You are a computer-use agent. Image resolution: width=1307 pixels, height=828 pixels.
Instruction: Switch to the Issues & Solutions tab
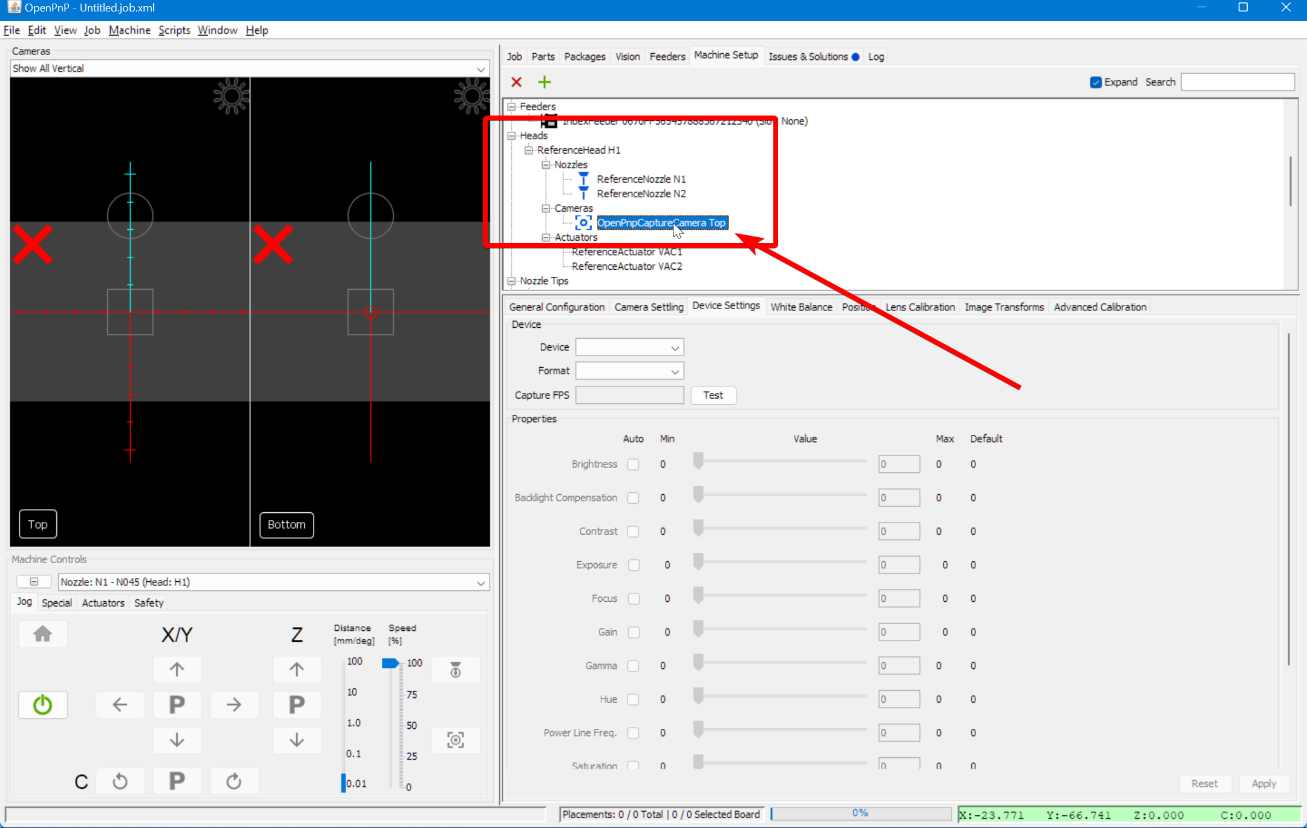point(809,56)
